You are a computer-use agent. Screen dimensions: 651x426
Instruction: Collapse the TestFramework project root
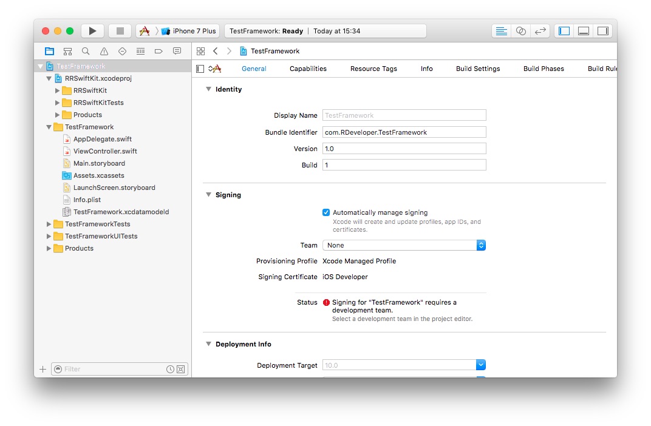point(40,66)
